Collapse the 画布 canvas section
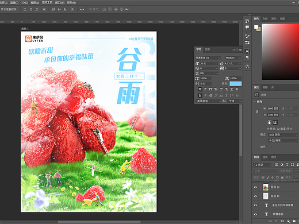Screen dimensions: 299x224 (255, 102)
